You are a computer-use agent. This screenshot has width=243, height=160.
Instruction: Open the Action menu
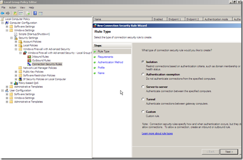[13, 7]
